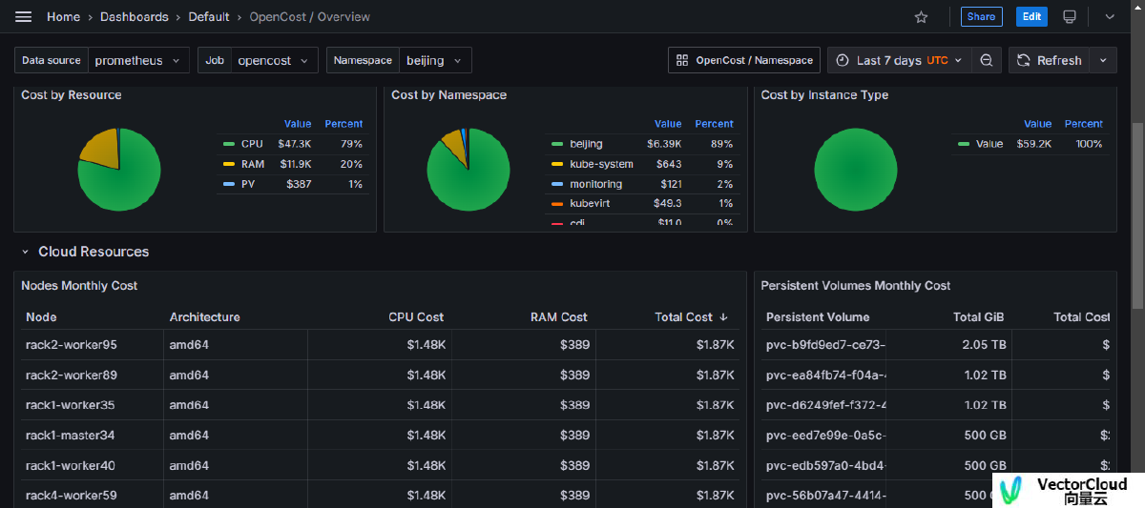Viewport: 1145px width, 508px height.
Task: Click the zoom out time range icon
Action: click(x=987, y=60)
